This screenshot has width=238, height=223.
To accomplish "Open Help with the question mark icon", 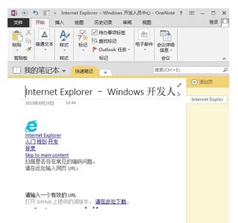I will (x=181, y=13).
